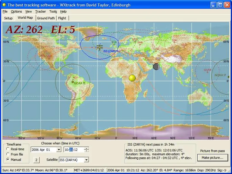Click the yellow Sun icon over Africa

pos(132,78)
